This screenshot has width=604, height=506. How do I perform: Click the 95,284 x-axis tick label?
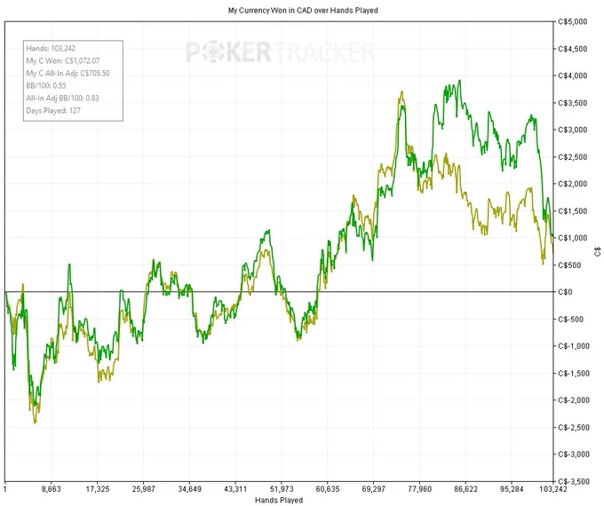[x=512, y=489]
